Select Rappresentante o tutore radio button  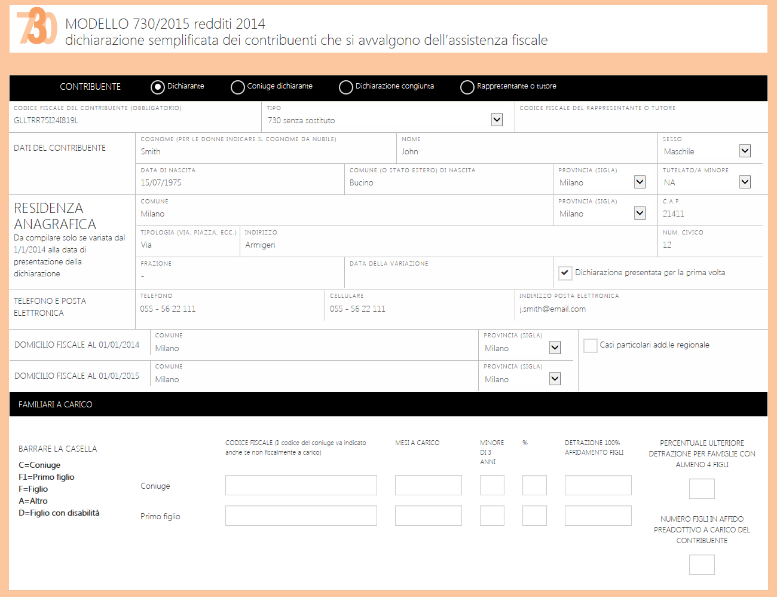467,87
